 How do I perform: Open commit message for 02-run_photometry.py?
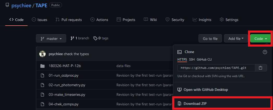145,85
